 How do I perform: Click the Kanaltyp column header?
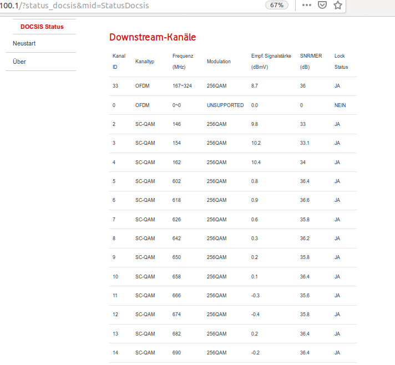145,62
